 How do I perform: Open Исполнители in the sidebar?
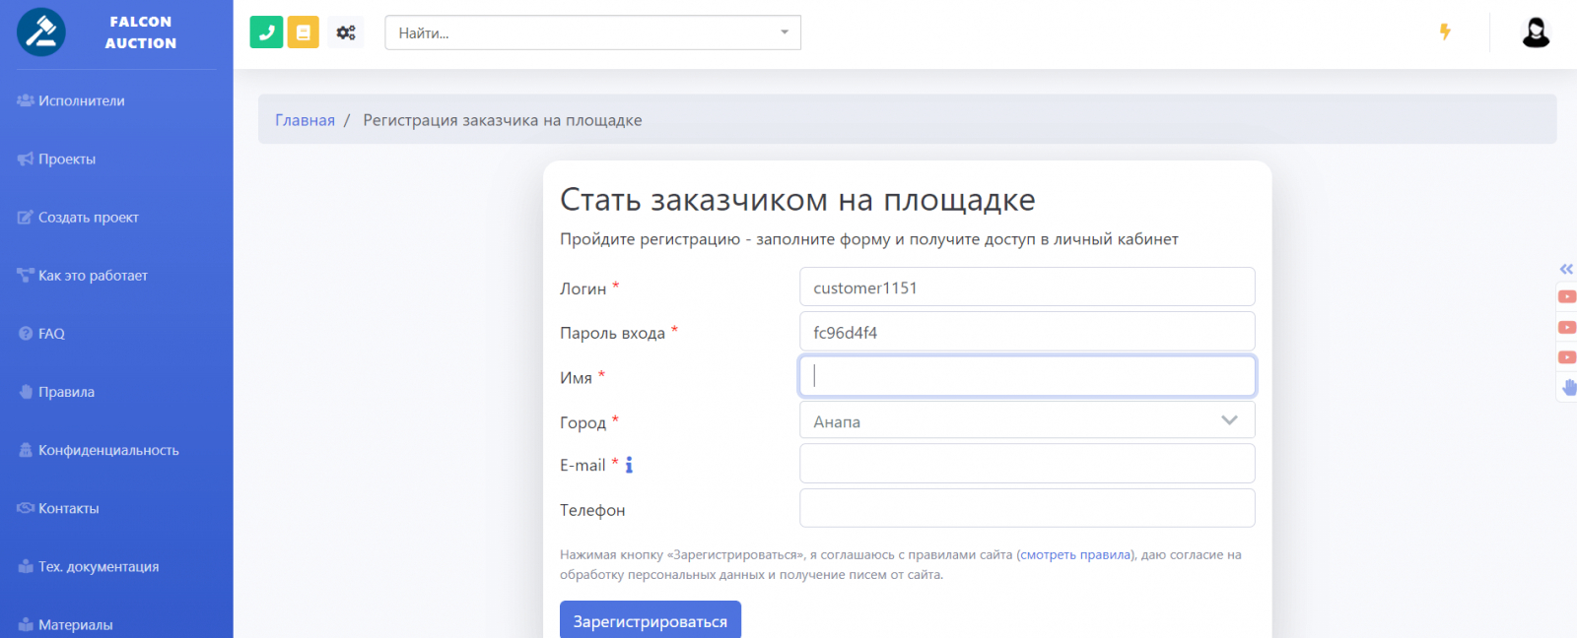(81, 100)
